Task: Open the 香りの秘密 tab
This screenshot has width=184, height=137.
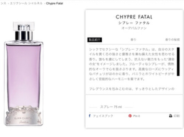Action: point(172,40)
